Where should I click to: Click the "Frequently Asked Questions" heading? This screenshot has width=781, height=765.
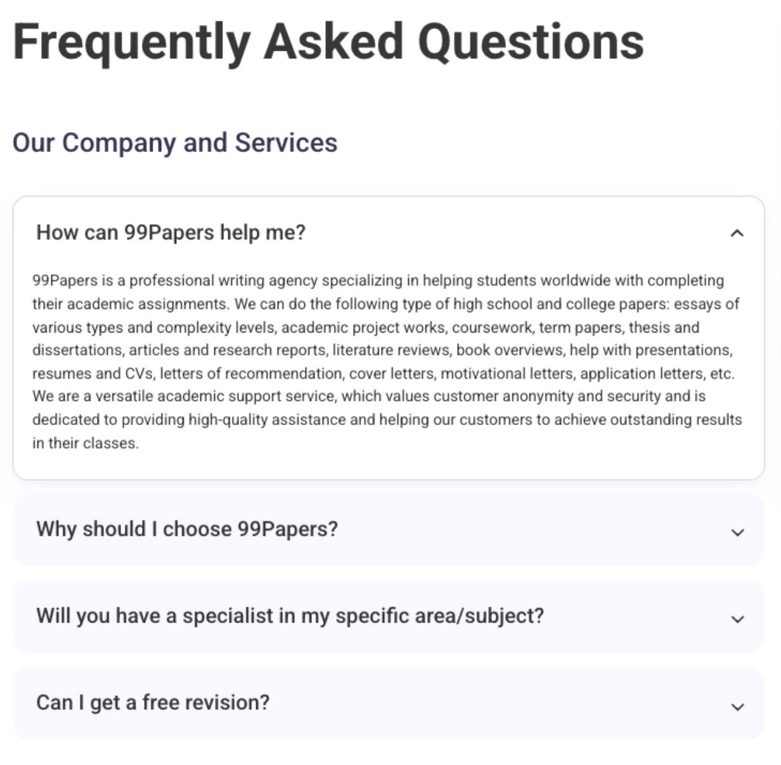pyautogui.click(x=328, y=42)
